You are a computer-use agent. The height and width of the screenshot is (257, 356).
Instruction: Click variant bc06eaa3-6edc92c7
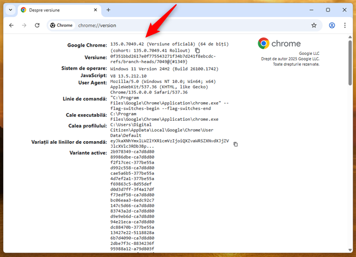(x=132, y=200)
